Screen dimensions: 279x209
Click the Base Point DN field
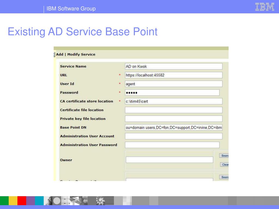pos(174,127)
